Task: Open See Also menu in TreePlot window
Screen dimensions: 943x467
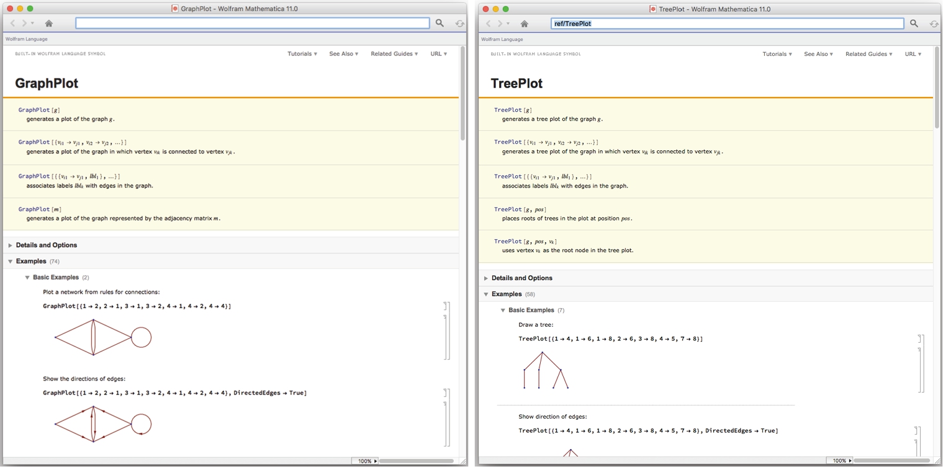Action: click(x=819, y=54)
